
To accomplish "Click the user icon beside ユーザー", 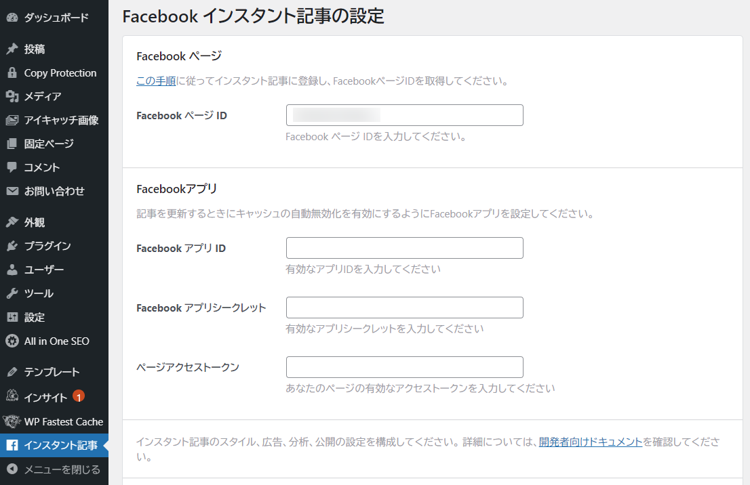I will click(12, 270).
